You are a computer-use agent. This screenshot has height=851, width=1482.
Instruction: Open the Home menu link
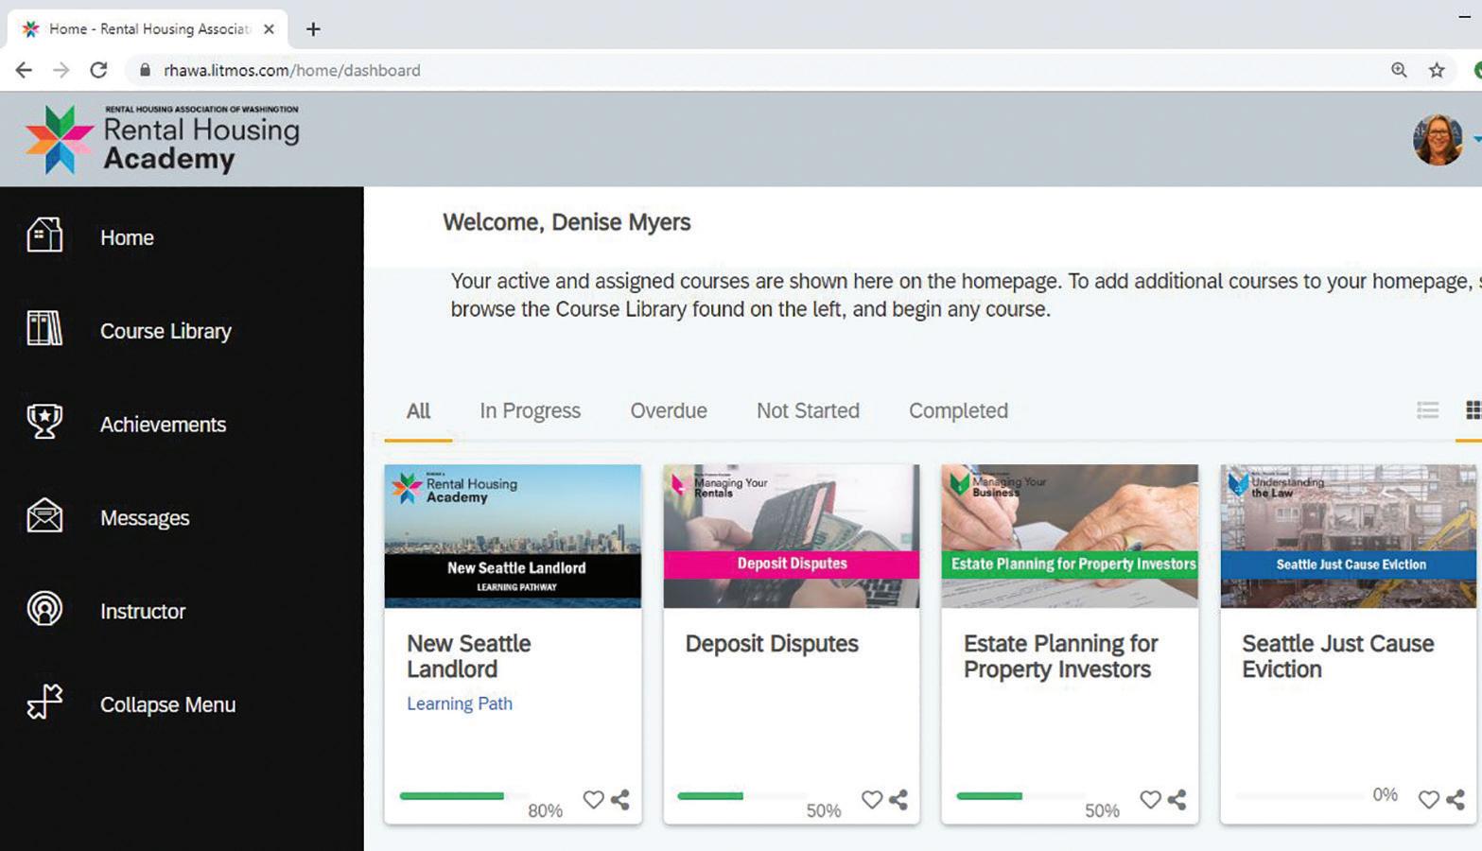pyautogui.click(x=127, y=238)
